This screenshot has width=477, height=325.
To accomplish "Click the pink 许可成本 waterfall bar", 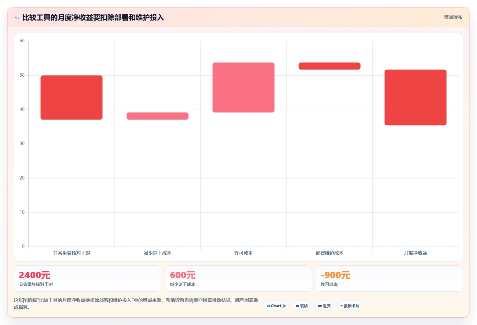I will (244, 88).
